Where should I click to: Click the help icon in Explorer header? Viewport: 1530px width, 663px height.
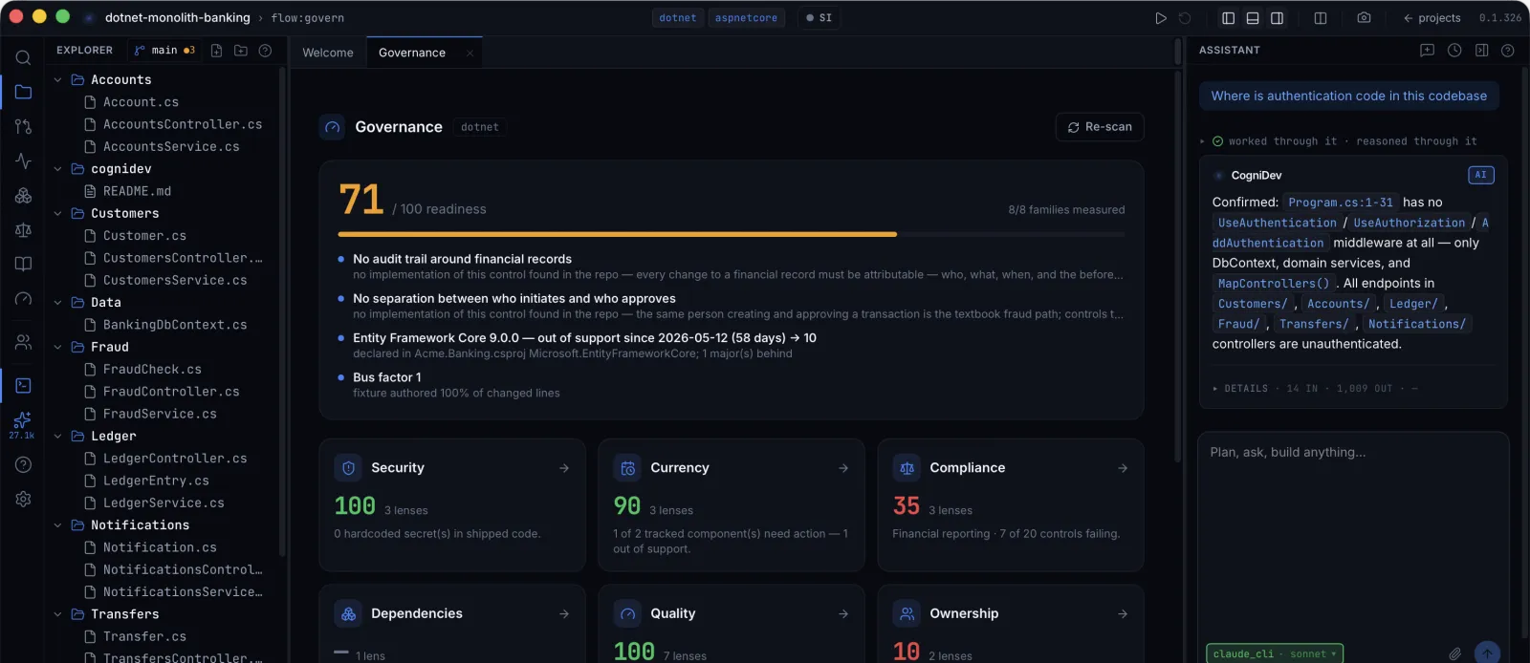[266, 51]
